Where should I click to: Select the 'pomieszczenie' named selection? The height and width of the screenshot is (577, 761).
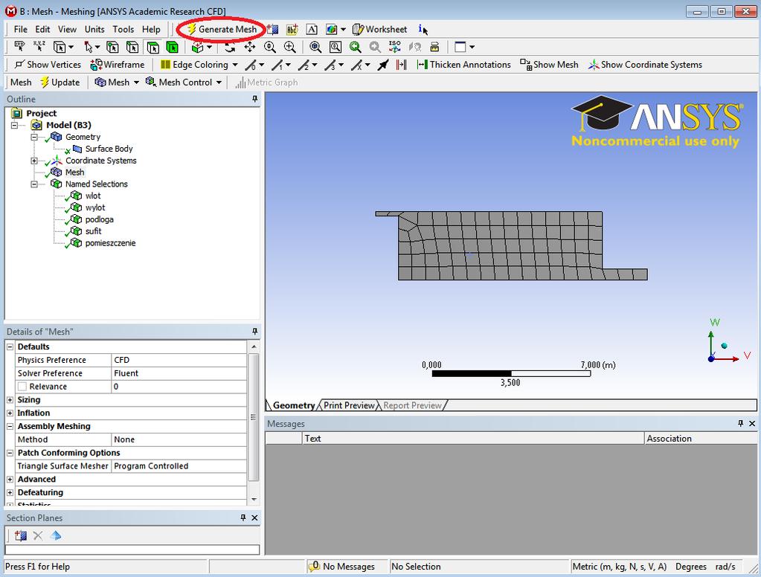tap(110, 243)
